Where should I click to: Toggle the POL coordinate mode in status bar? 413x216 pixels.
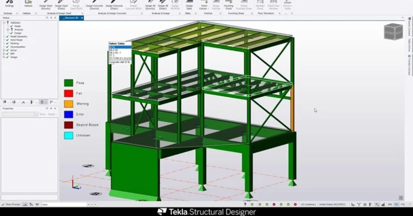click(403, 204)
